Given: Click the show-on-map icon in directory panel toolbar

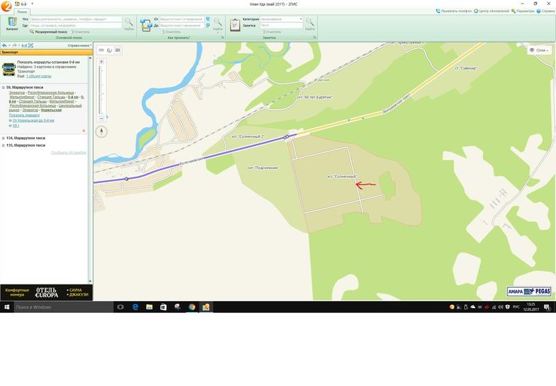Looking at the screenshot, I should (31, 45).
